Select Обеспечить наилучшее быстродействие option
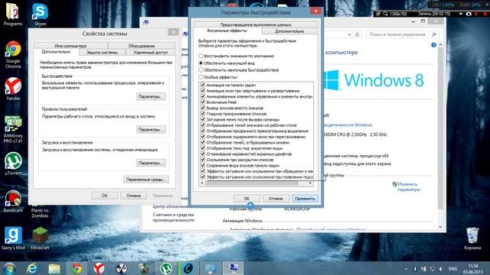 (238, 70)
